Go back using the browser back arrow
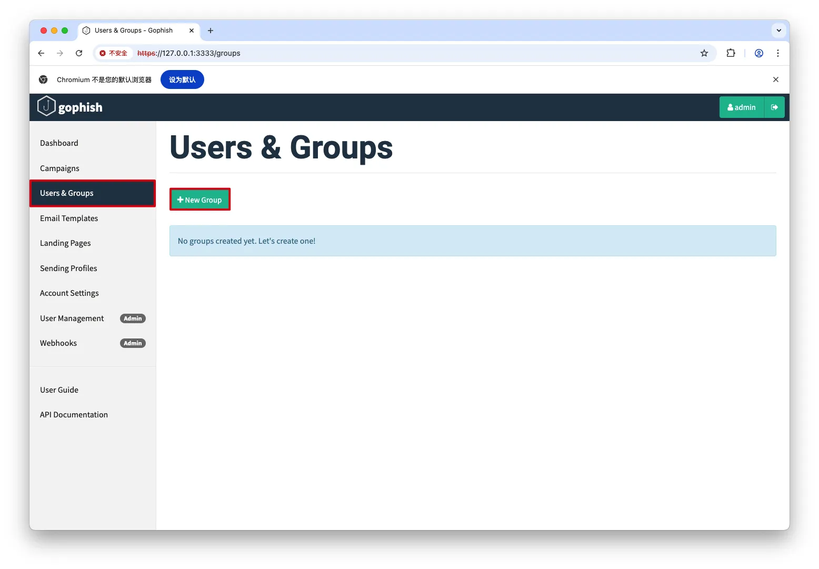819x569 pixels. coord(41,53)
